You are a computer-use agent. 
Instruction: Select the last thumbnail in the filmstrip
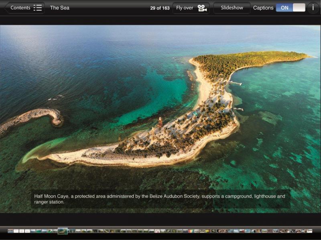click(309, 231)
